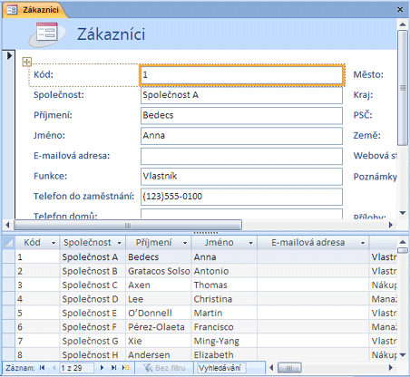Click the Vyhledávání search box
410x377 pixels.
tap(221, 368)
